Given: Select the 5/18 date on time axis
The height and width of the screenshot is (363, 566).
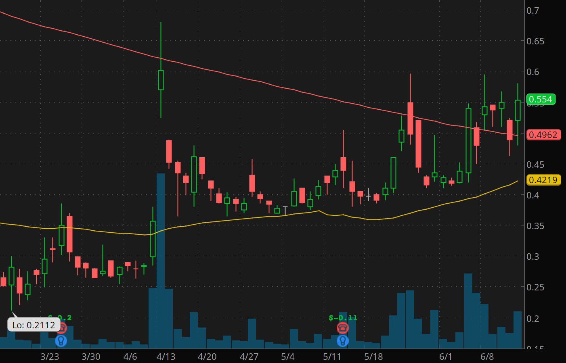Looking at the screenshot, I should 373,357.
